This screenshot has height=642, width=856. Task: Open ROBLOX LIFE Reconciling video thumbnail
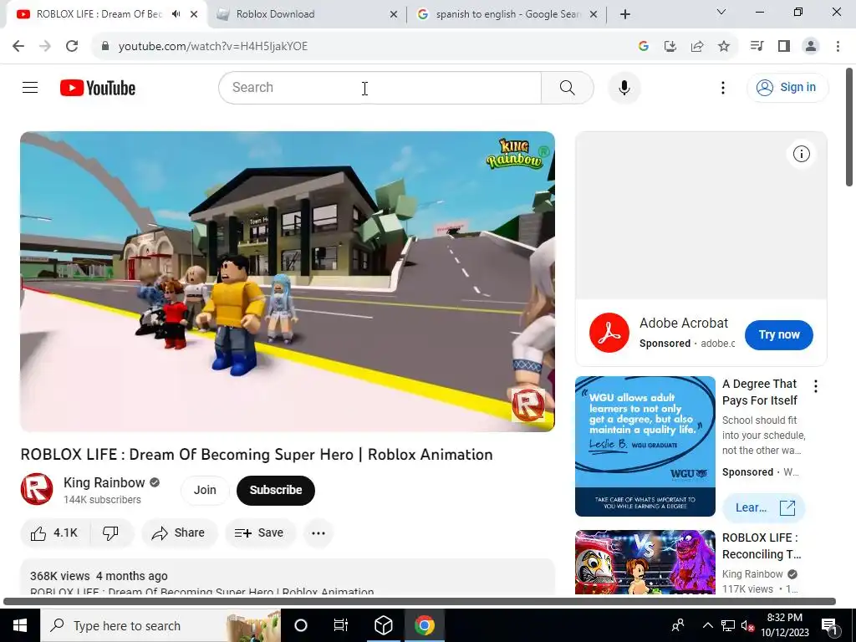(645, 562)
